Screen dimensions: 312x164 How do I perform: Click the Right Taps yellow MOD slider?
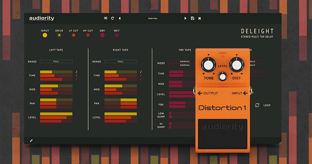(x=121, y=86)
